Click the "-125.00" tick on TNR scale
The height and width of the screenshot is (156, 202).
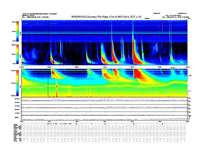click(x=14, y=71)
